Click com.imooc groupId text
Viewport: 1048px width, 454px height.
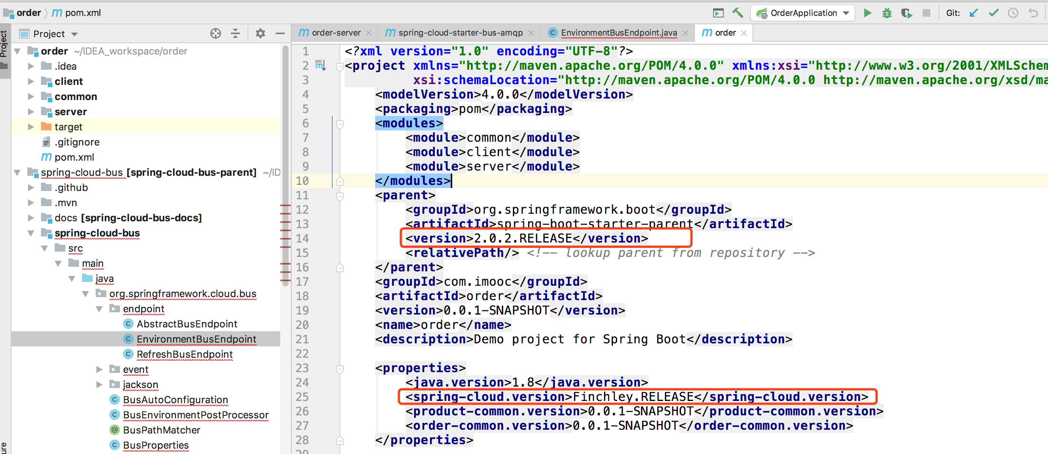pos(478,282)
